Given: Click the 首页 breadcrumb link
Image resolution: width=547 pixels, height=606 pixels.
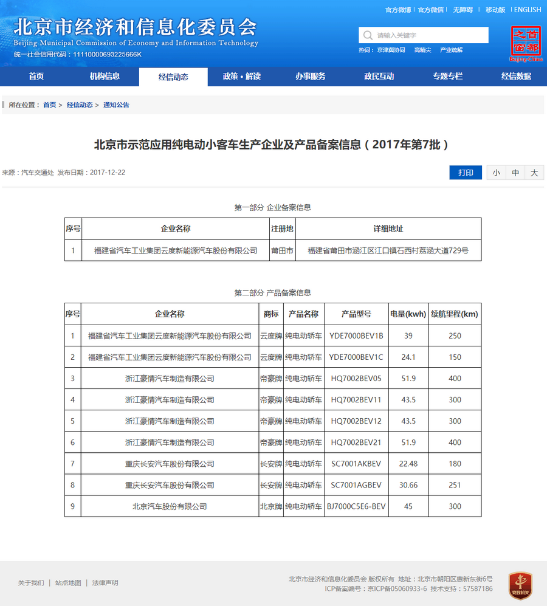Looking at the screenshot, I should coord(49,105).
